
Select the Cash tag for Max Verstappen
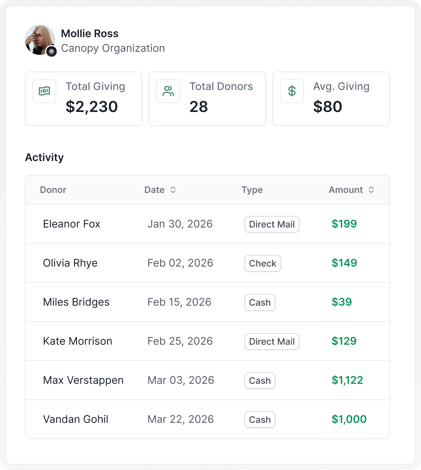pos(260,380)
